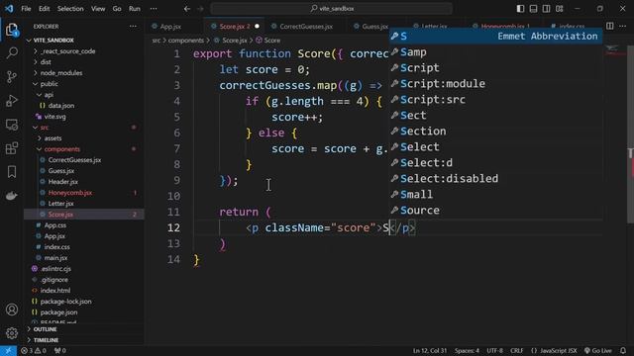
Task: Open the Accounts icon
Action: [x=12, y=310]
